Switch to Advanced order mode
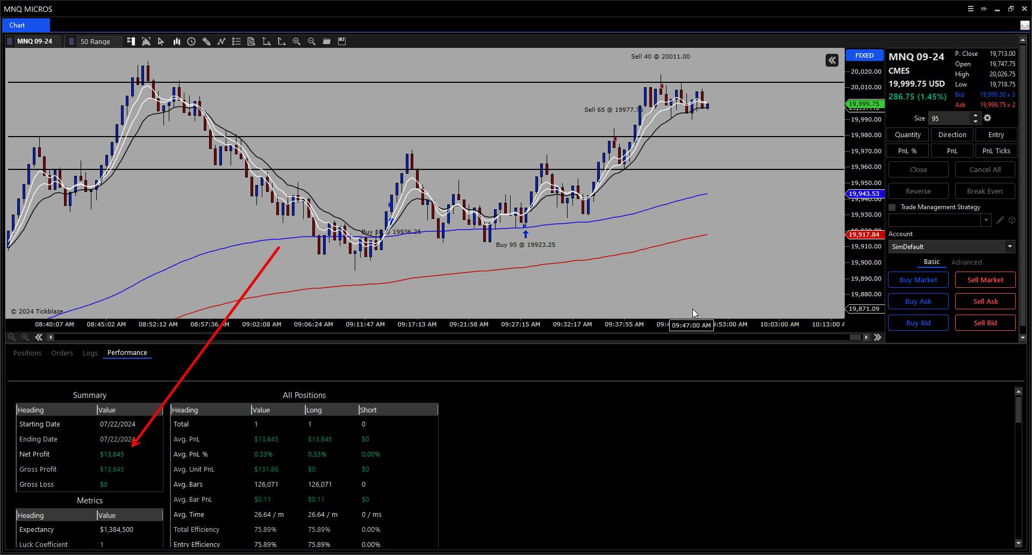 pyautogui.click(x=966, y=262)
